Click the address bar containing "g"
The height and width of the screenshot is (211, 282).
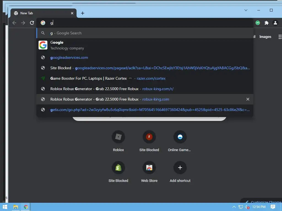point(145,23)
